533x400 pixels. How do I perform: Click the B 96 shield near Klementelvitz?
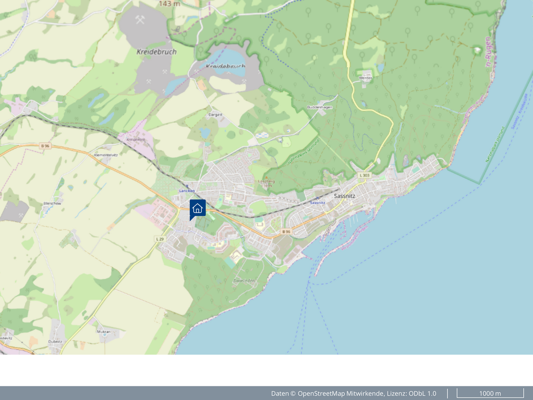[x=45, y=146]
